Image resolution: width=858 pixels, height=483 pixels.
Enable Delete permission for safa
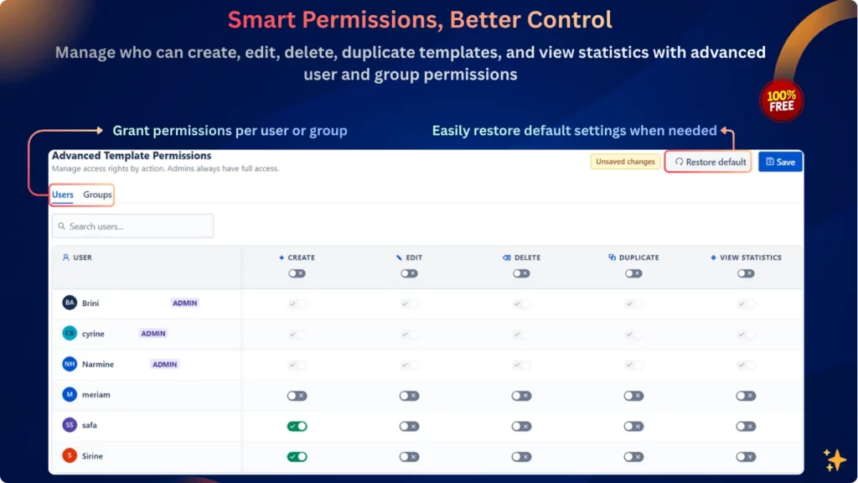(521, 426)
